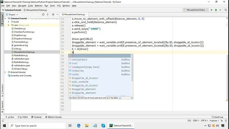Screen dimensions: 229x129
Task: Open the VCS menu
Action: (x=59, y=6)
